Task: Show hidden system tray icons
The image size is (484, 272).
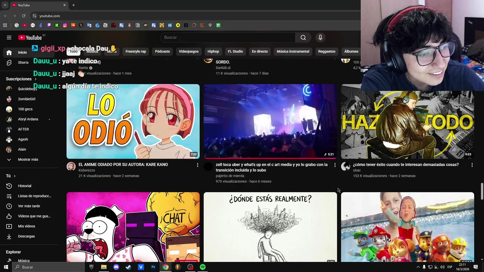Action: (418, 267)
